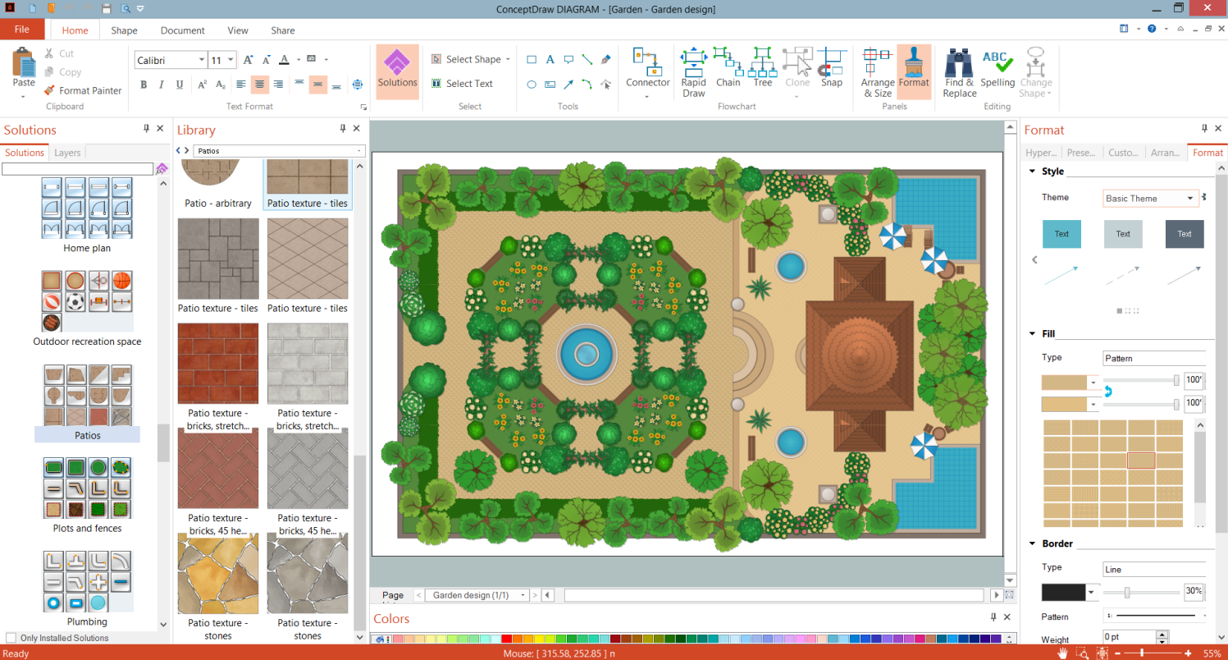Collapse the Fill section
Image resolution: width=1228 pixels, height=660 pixels.
click(1032, 334)
